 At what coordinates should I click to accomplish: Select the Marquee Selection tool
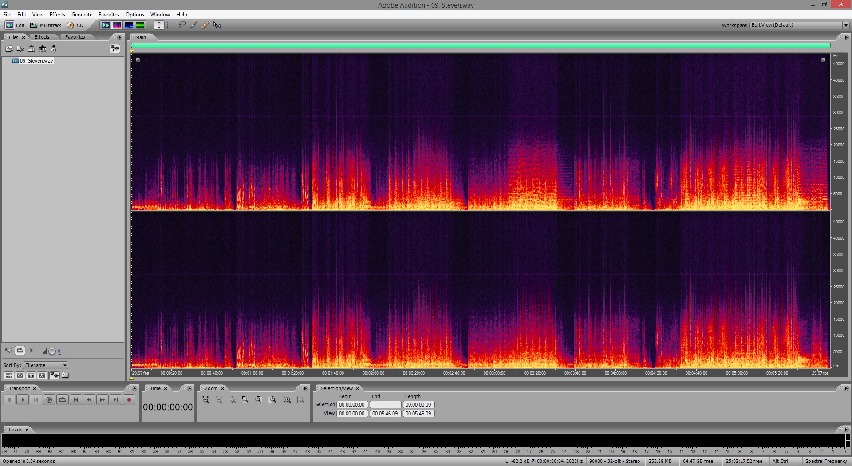coord(171,25)
